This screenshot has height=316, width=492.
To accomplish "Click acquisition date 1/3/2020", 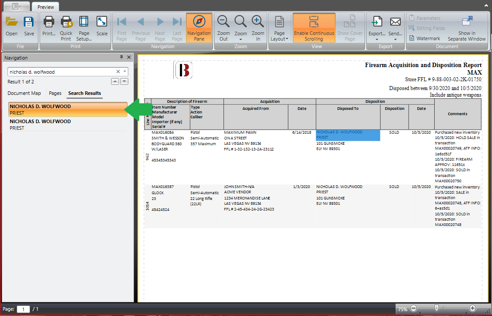I will point(302,187).
